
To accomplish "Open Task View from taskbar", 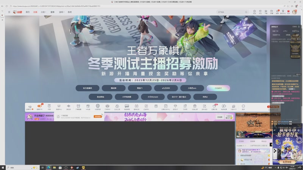I will pyautogui.click(x=42, y=167).
